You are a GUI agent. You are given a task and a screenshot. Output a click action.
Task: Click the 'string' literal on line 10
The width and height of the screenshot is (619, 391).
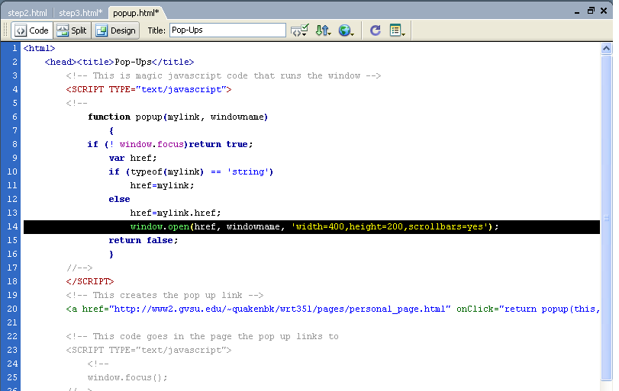[x=248, y=171]
